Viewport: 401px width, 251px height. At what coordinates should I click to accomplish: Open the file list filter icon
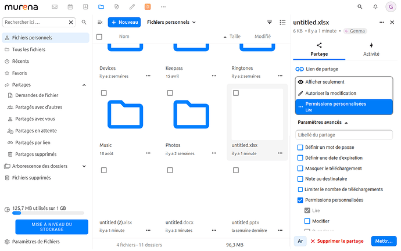click(x=270, y=23)
